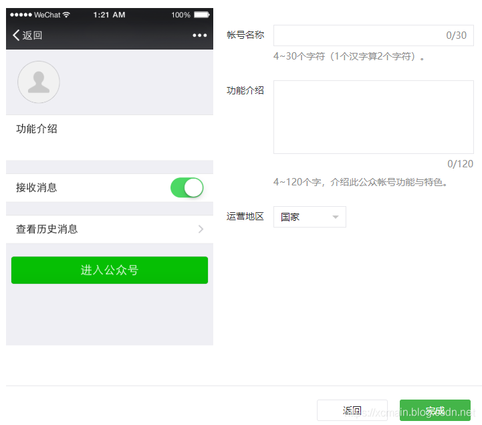
Task: Open 查看历史消息 row
Action: point(110,229)
